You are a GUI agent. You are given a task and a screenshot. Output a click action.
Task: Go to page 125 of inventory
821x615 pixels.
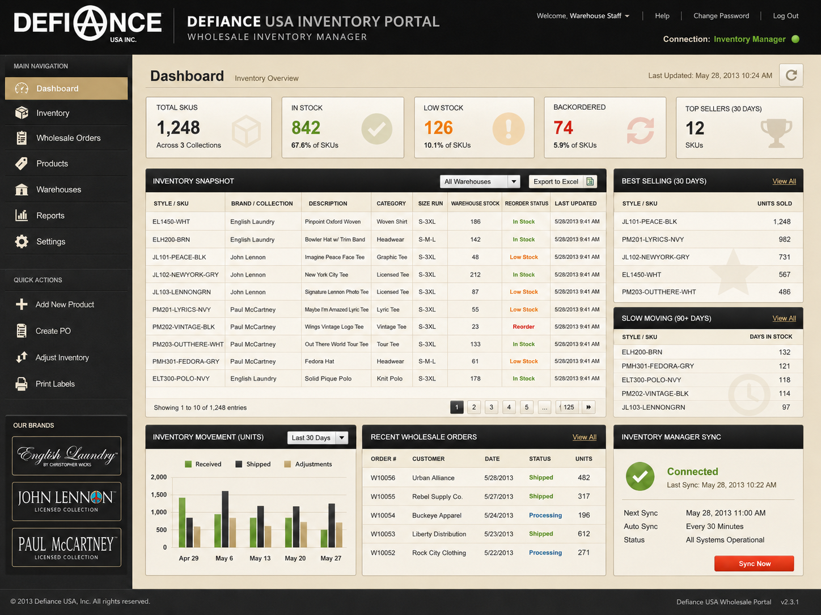[x=569, y=407]
